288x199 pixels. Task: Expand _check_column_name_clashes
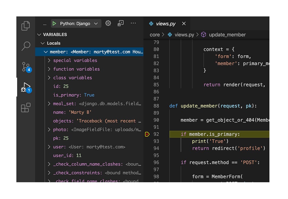pyautogui.click(x=49, y=164)
